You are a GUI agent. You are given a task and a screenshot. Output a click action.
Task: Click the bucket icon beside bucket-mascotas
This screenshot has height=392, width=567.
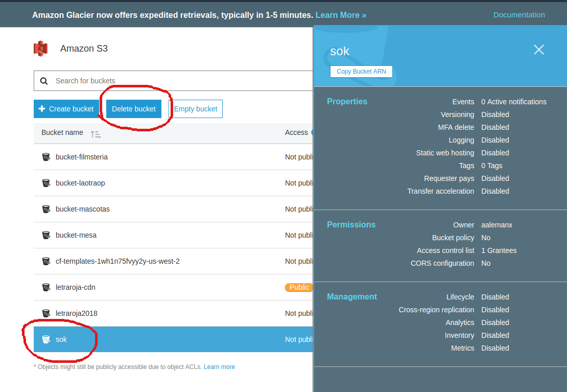click(x=46, y=209)
